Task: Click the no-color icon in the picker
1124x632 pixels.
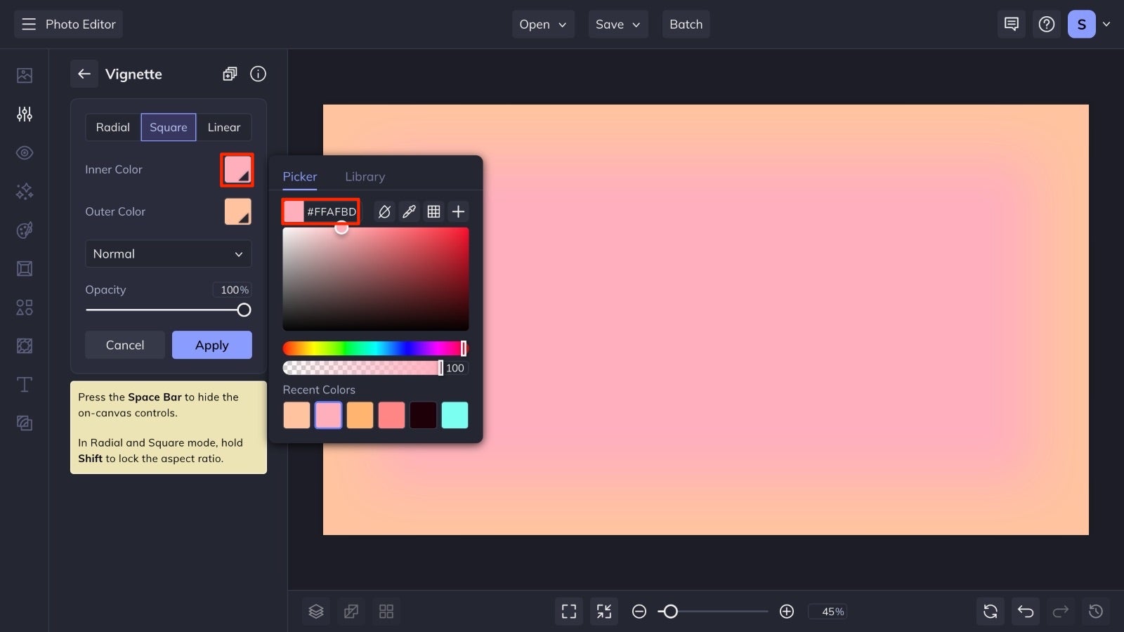Action: [384, 211]
